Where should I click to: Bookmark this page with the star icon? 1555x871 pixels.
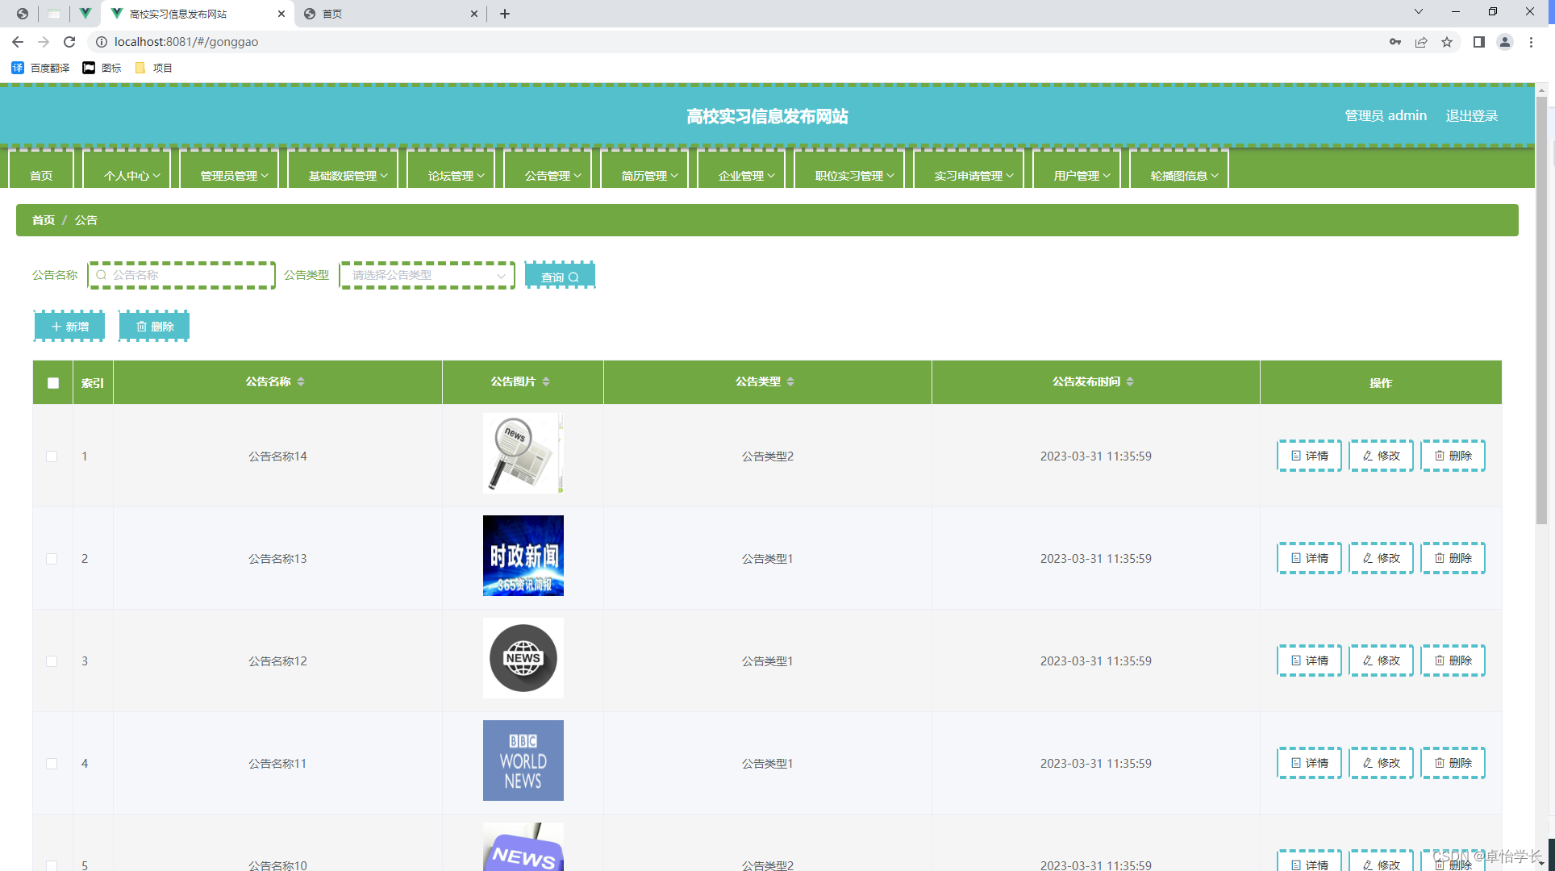(x=1447, y=42)
